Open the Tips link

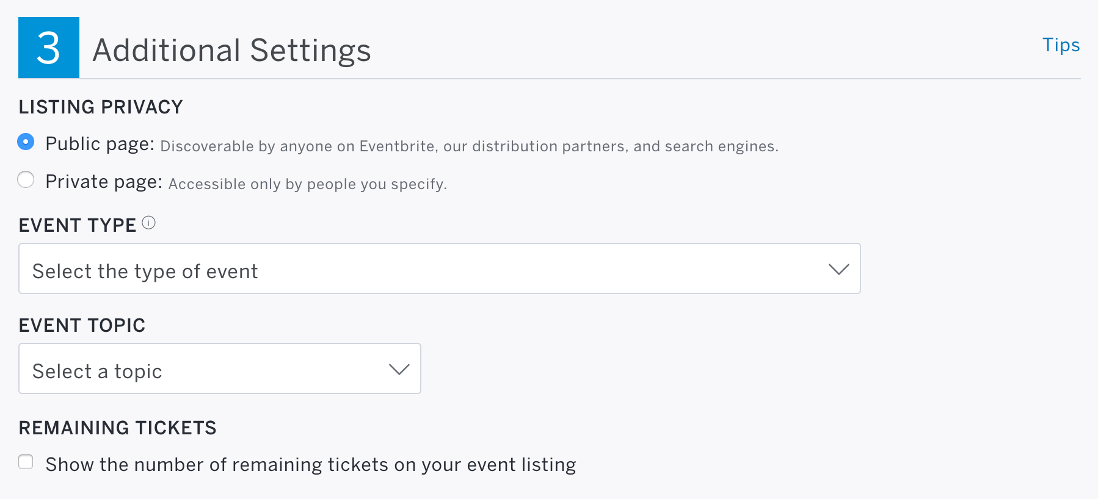tap(1061, 45)
